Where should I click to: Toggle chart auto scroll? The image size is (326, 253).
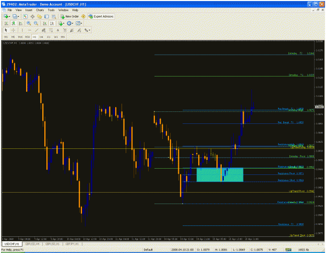(45, 23)
